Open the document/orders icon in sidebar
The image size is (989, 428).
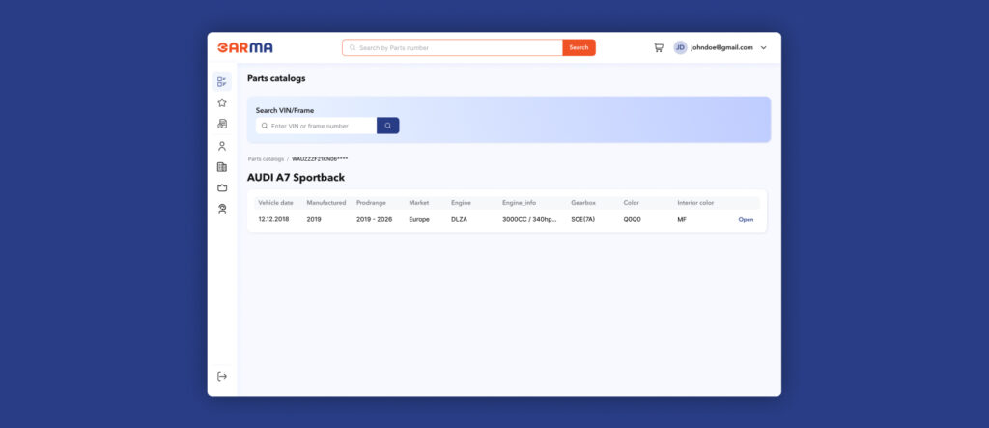coord(221,124)
